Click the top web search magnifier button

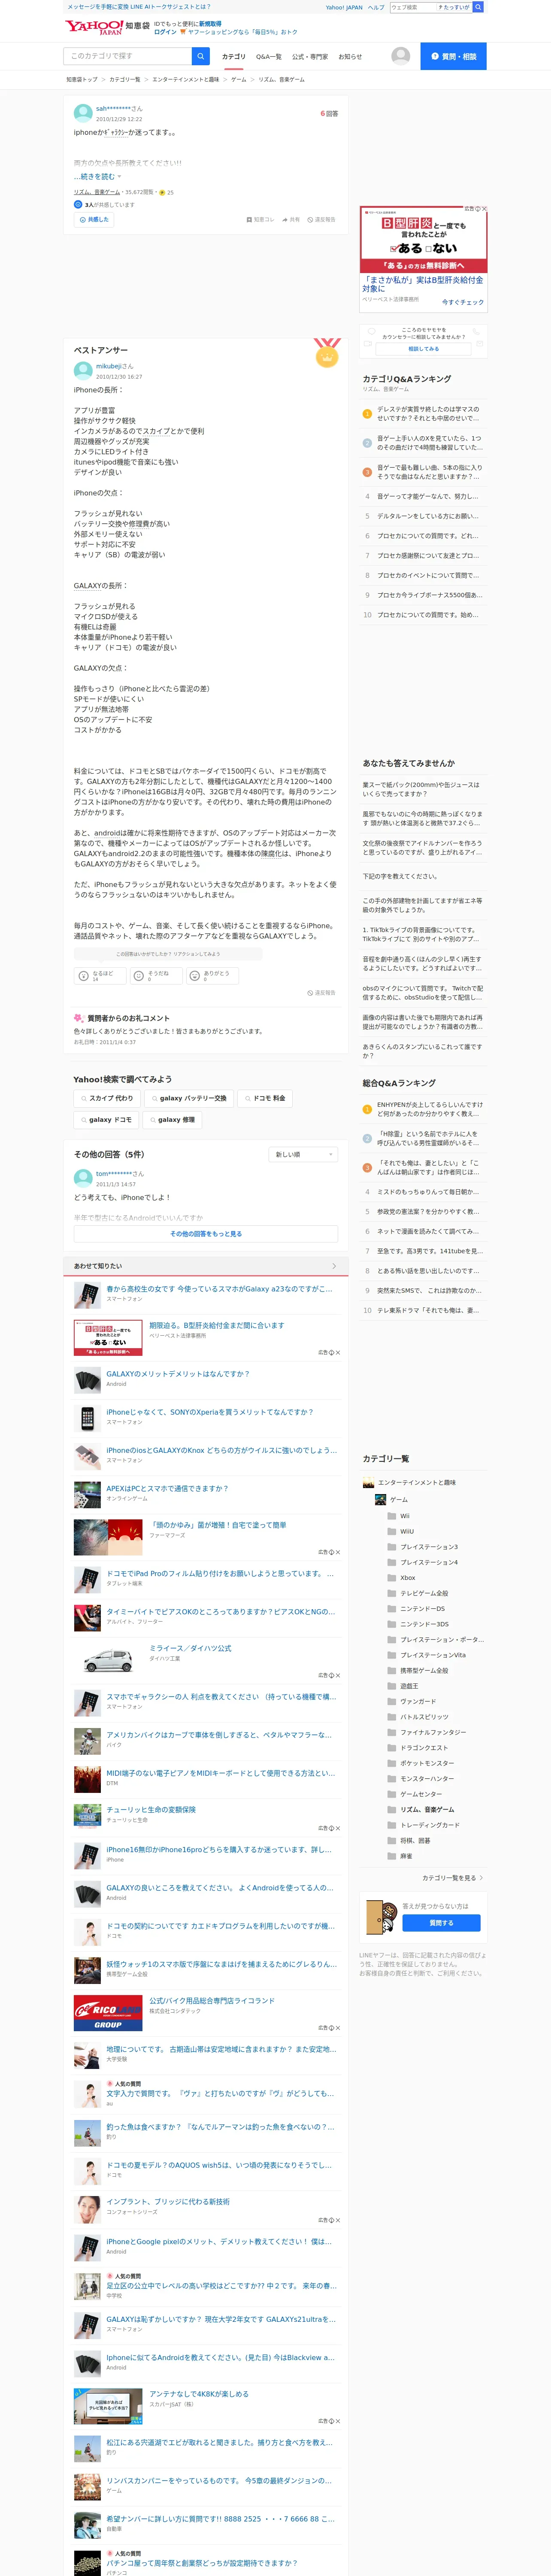(x=478, y=7)
